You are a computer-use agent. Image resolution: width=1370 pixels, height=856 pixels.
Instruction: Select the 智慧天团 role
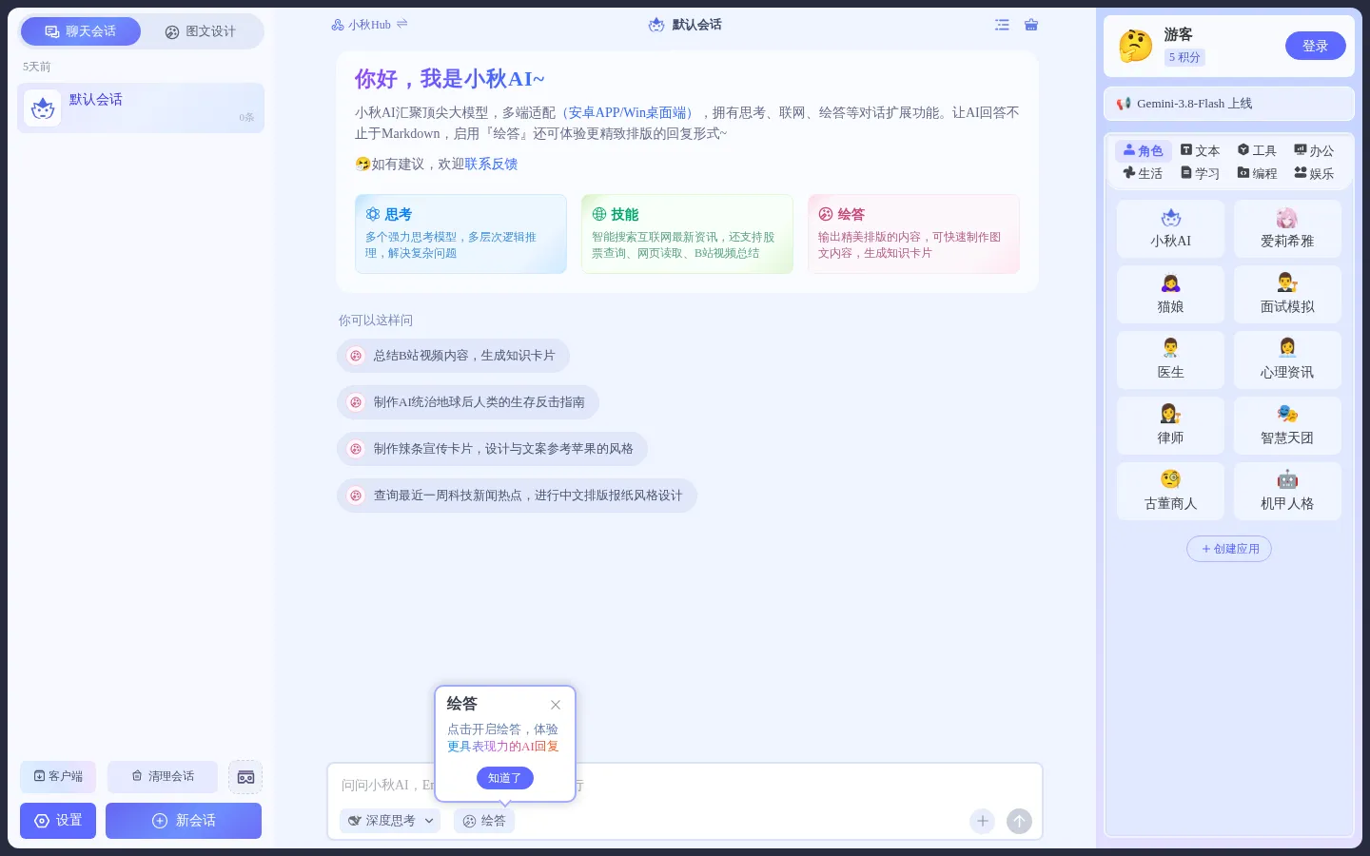pos(1287,426)
